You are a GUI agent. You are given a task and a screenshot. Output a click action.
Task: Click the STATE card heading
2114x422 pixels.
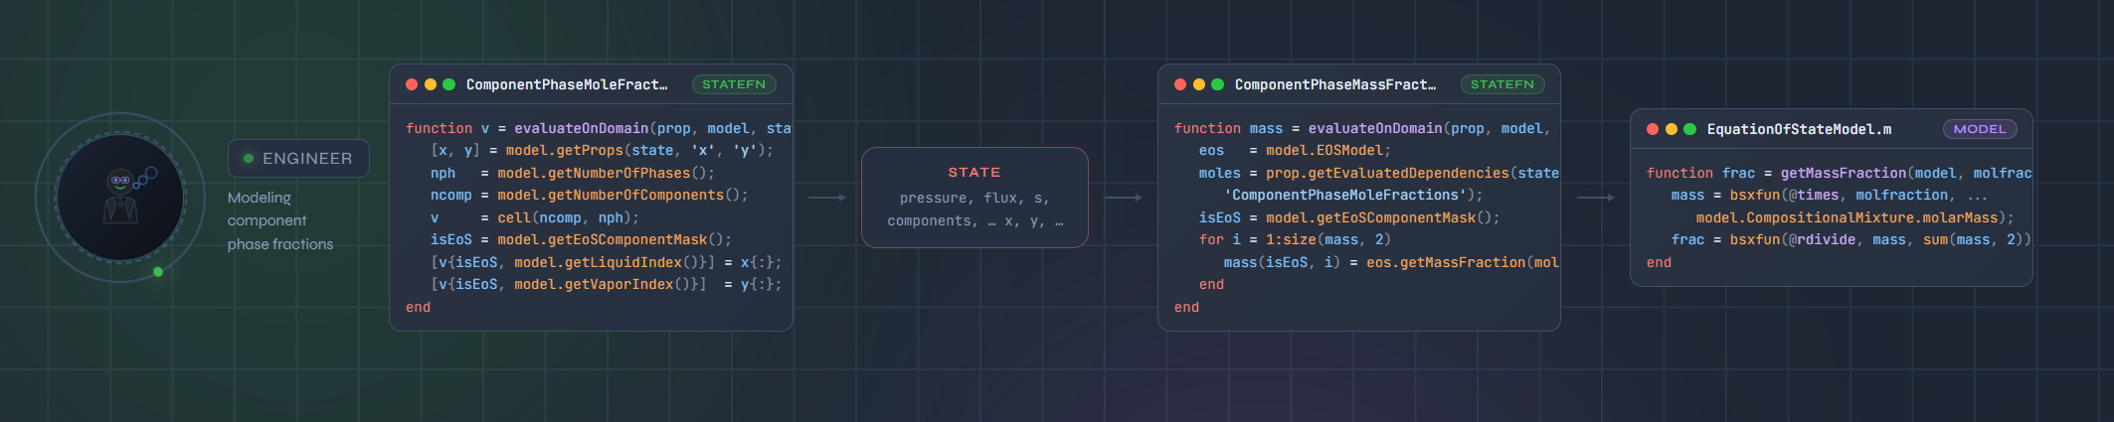click(x=974, y=173)
